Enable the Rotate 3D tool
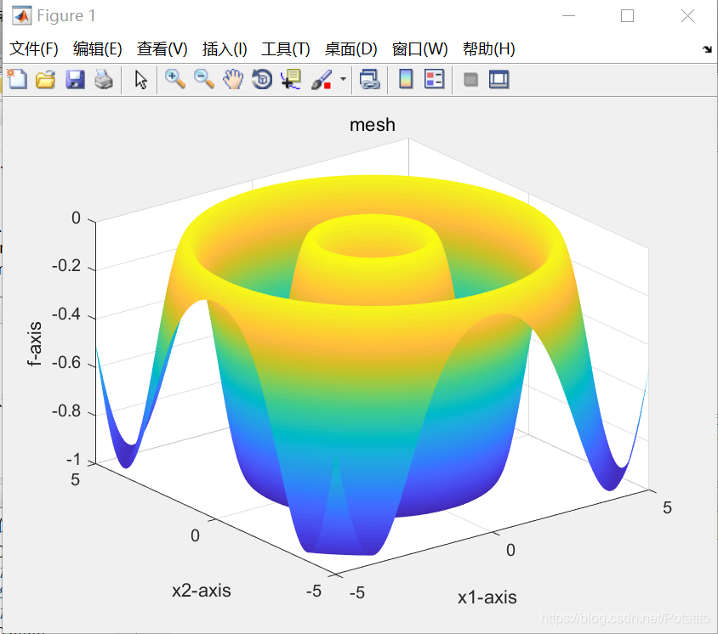Image resolution: width=718 pixels, height=634 pixels. tap(262, 79)
